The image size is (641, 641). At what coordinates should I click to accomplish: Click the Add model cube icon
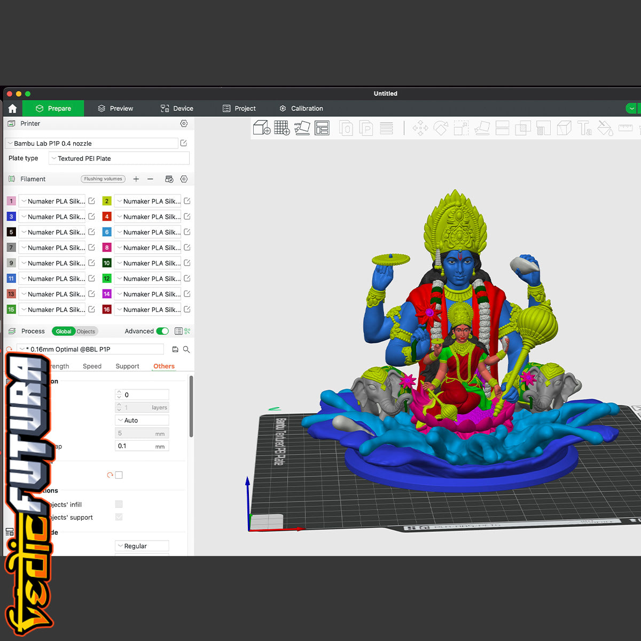pos(261,128)
